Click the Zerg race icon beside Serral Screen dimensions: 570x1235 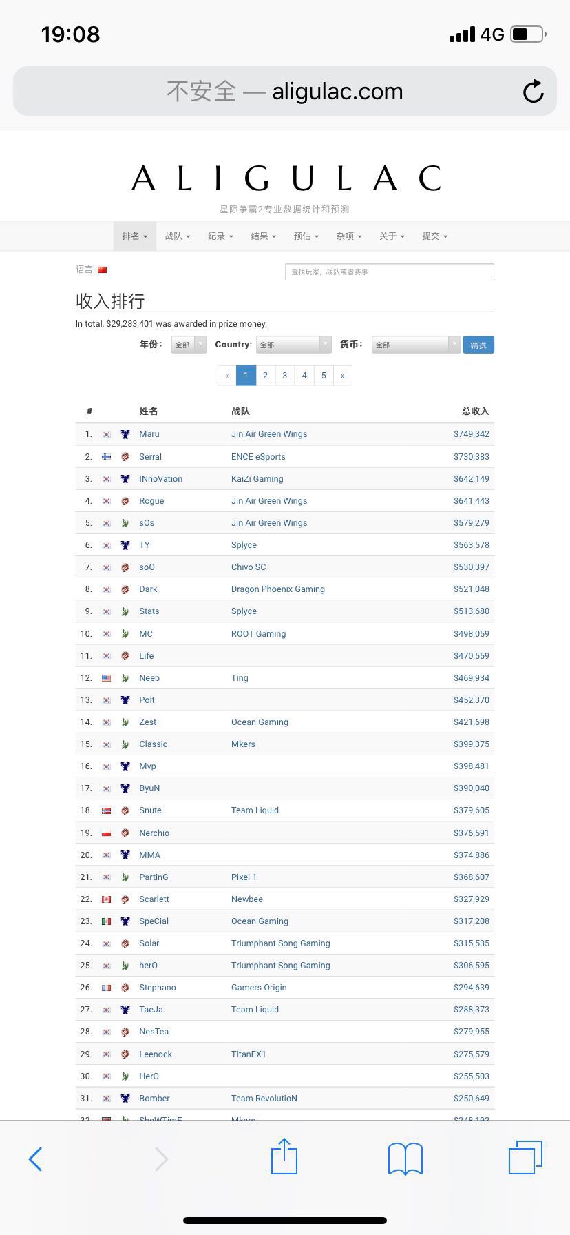tap(125, 456)
